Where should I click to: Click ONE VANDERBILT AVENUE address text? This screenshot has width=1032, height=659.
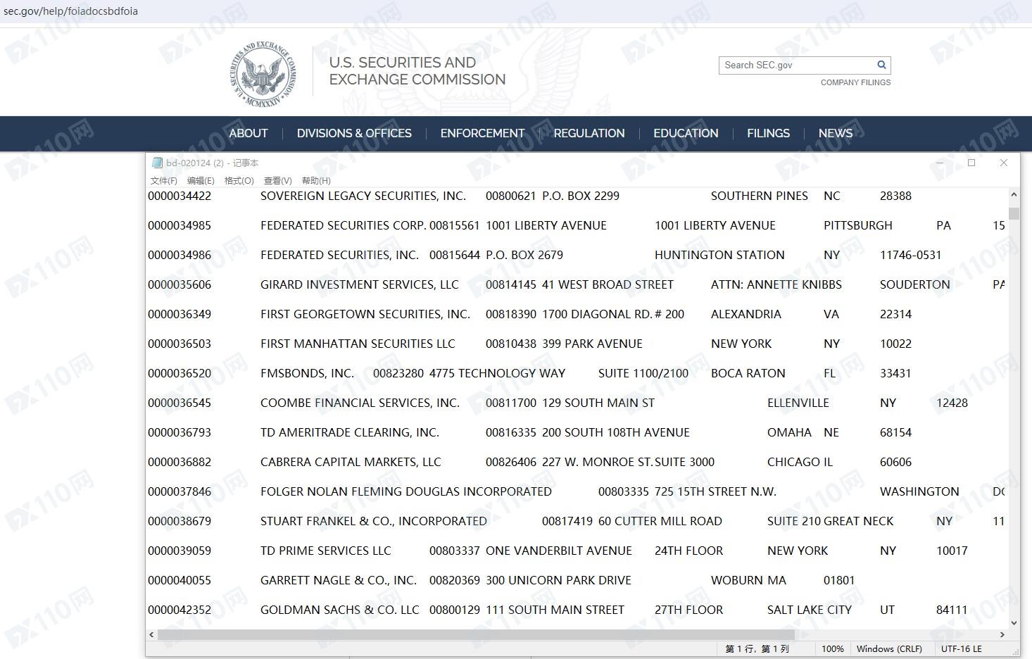[x=559, y=551]
